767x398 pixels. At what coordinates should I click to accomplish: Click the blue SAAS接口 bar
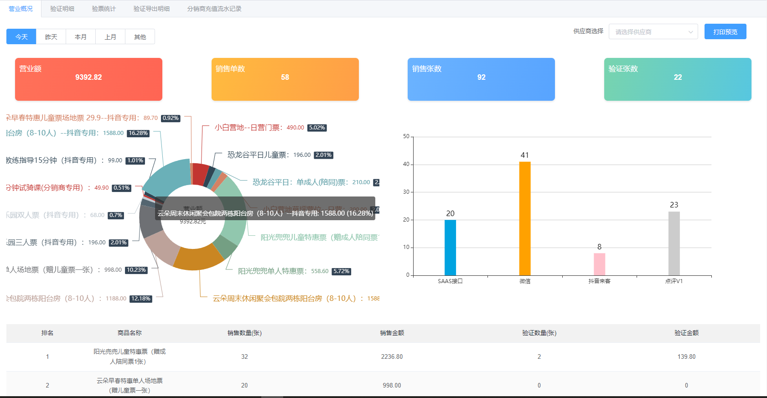(450, 248)
